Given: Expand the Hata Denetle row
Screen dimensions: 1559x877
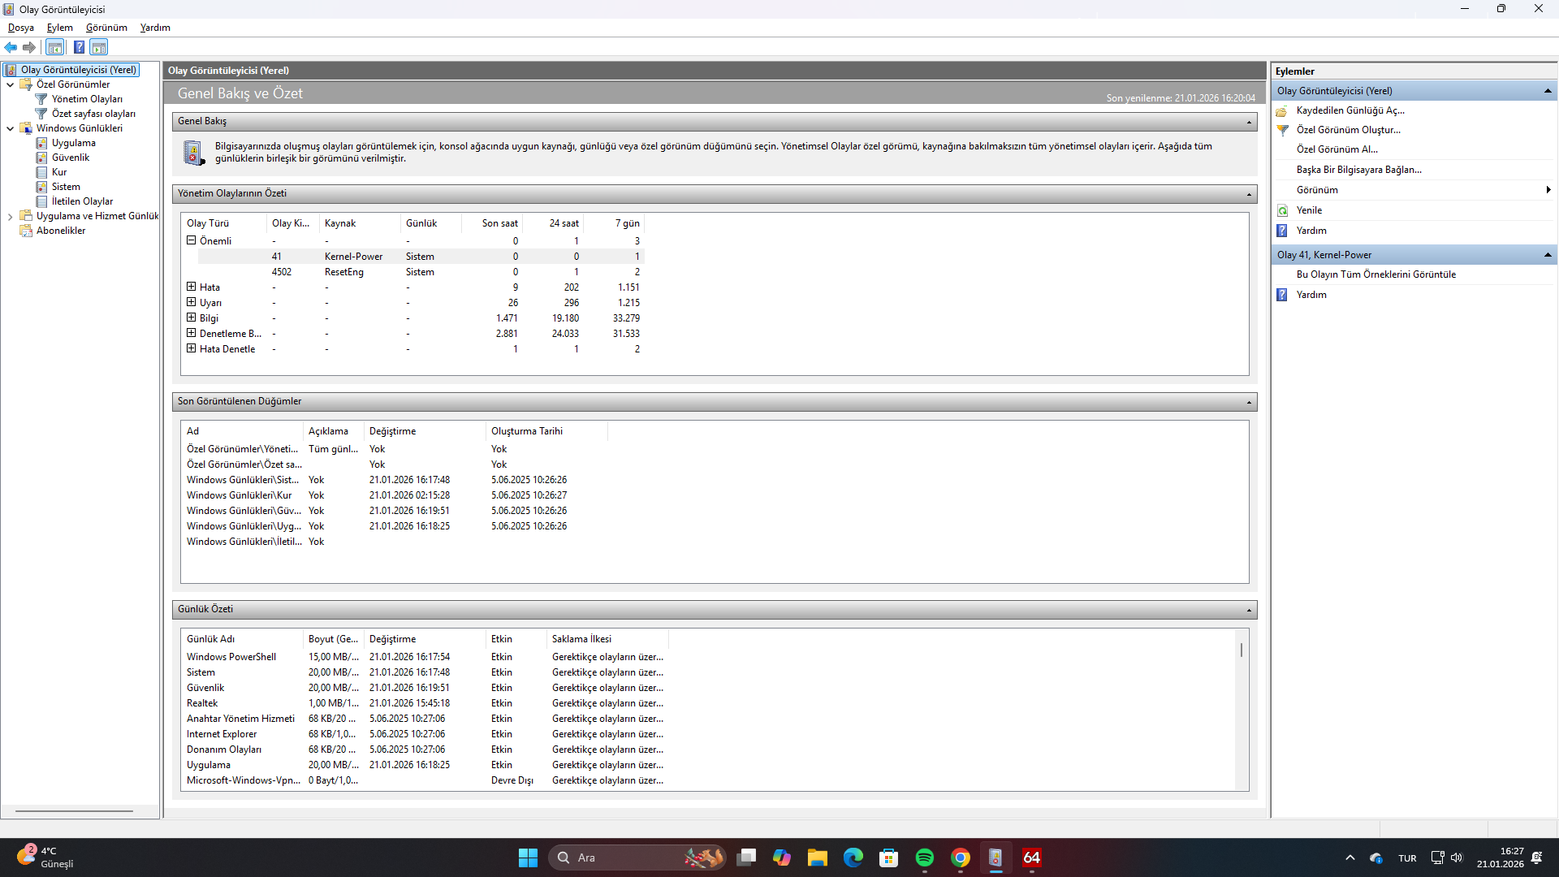Looking at the screenshot, I should pos(192,348).
